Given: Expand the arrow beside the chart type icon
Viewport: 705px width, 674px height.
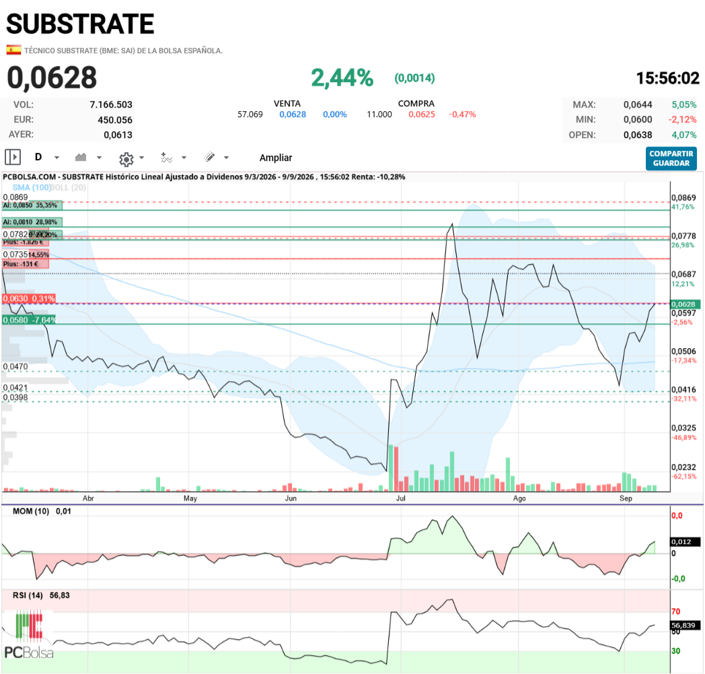Looking at the screenshot, I should pos(100,158).
